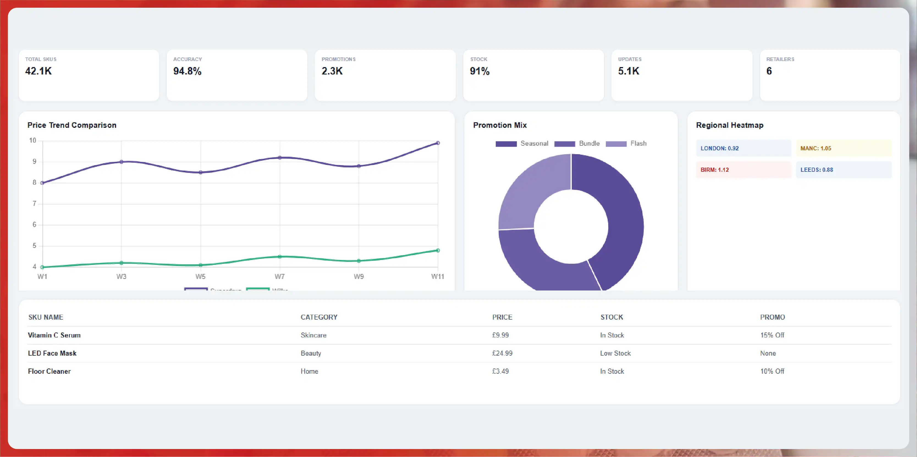This screenshot has width=917, height=457.
Task: Open the Total SKUs 42.1K card
Action: [89, 75]
